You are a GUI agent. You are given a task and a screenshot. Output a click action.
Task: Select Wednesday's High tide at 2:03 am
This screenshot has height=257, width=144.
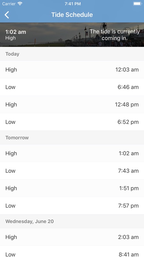pyautogui.click(x=72, y=237)
